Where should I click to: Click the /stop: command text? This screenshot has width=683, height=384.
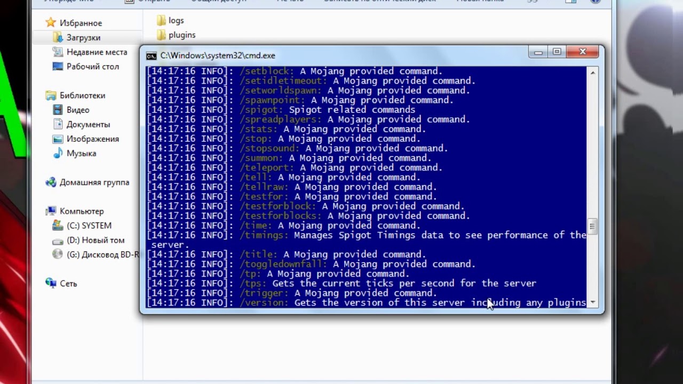pos(256,138)
